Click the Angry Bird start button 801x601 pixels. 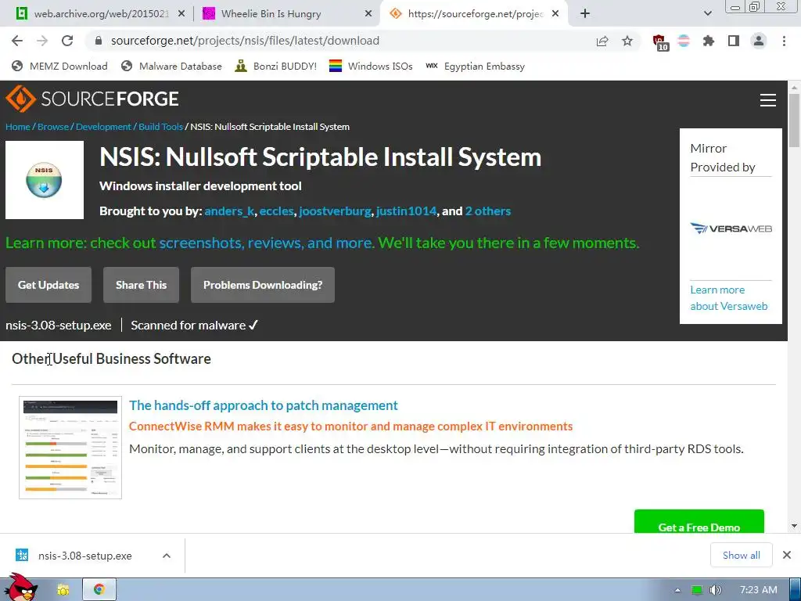click(21, 588)
